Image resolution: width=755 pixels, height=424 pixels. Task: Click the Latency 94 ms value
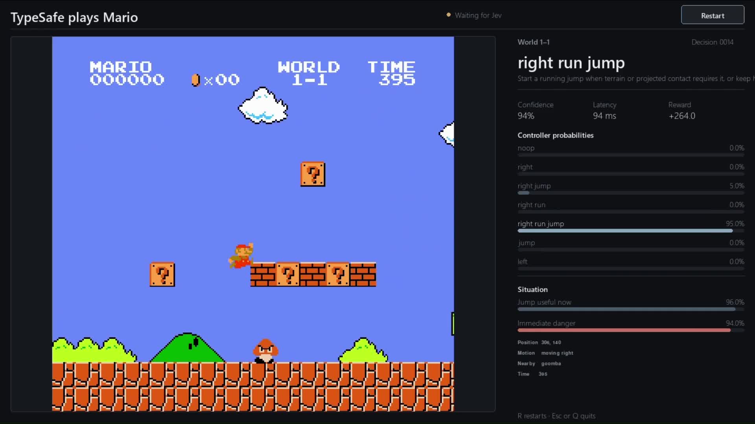604,116
